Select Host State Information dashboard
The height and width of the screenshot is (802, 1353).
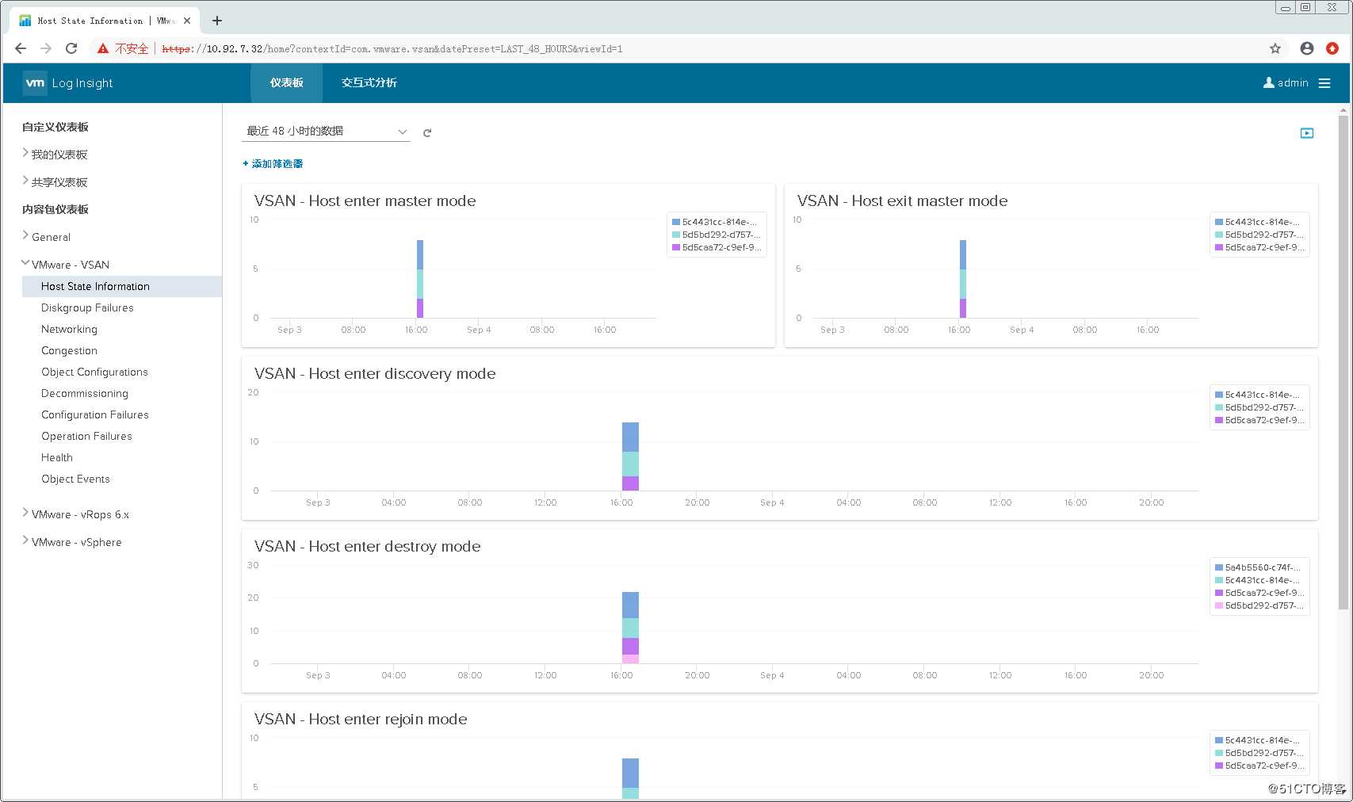tap(122, 286)
